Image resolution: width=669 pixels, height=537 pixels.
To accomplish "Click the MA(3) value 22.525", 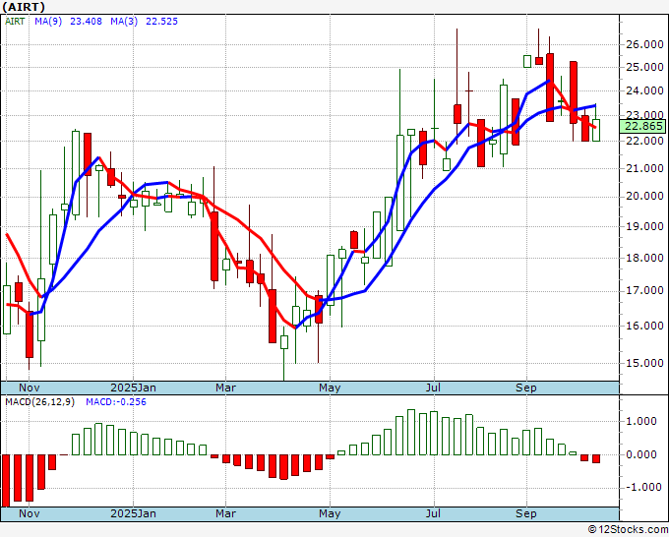I will 161,22.
